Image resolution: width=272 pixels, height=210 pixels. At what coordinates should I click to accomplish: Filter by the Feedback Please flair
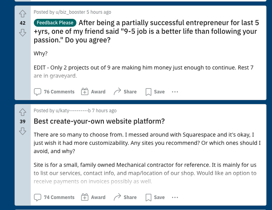[x=55, y=23]
